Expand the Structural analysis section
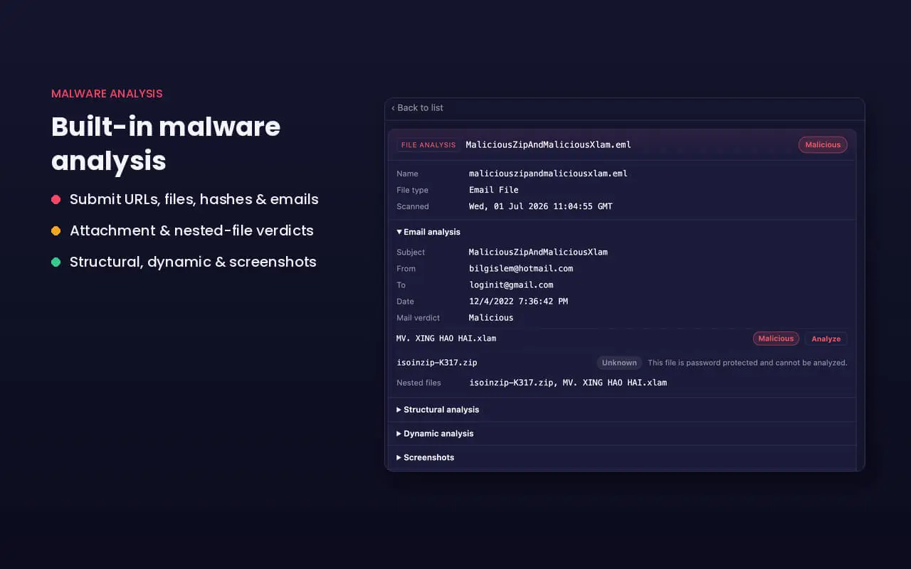Viewport: 911px width, 569px height. pyautogui.click(x=438, y=410)
